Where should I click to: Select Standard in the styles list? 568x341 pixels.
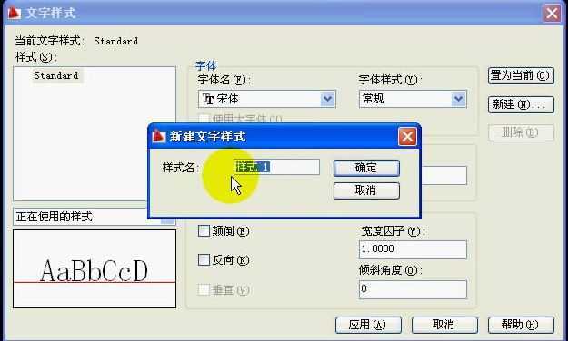[x=56, y=75]
